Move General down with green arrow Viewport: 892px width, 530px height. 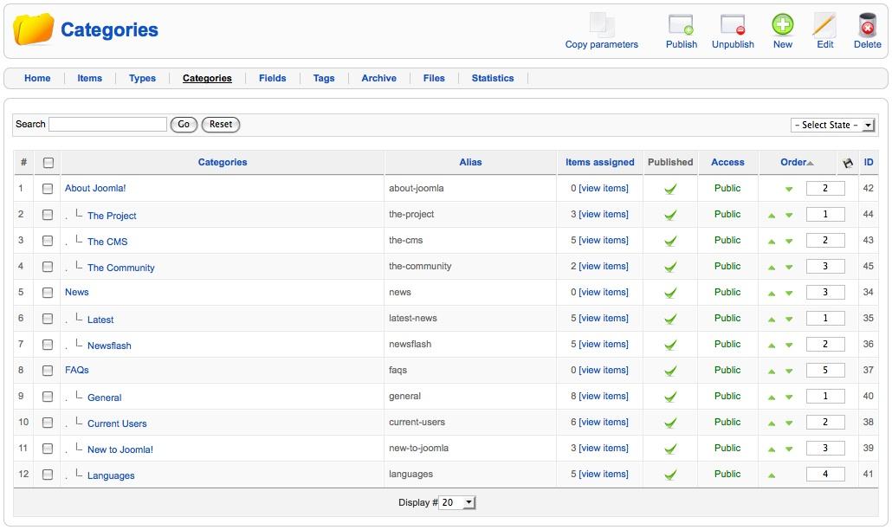pos(789,397)
